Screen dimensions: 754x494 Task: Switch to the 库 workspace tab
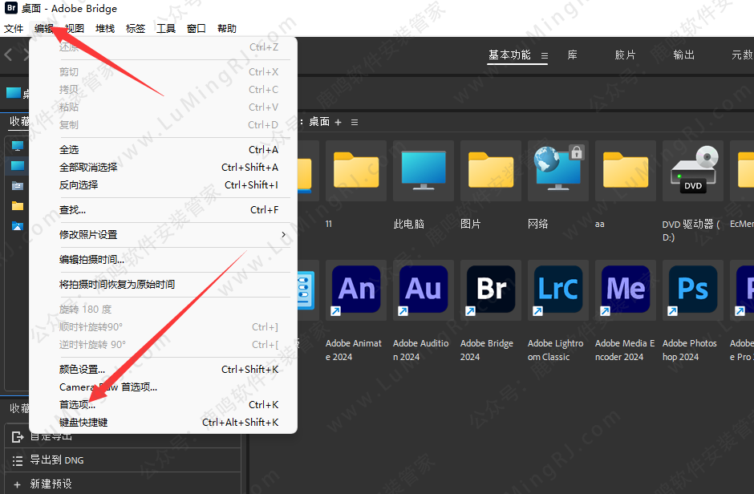point(573,55)
